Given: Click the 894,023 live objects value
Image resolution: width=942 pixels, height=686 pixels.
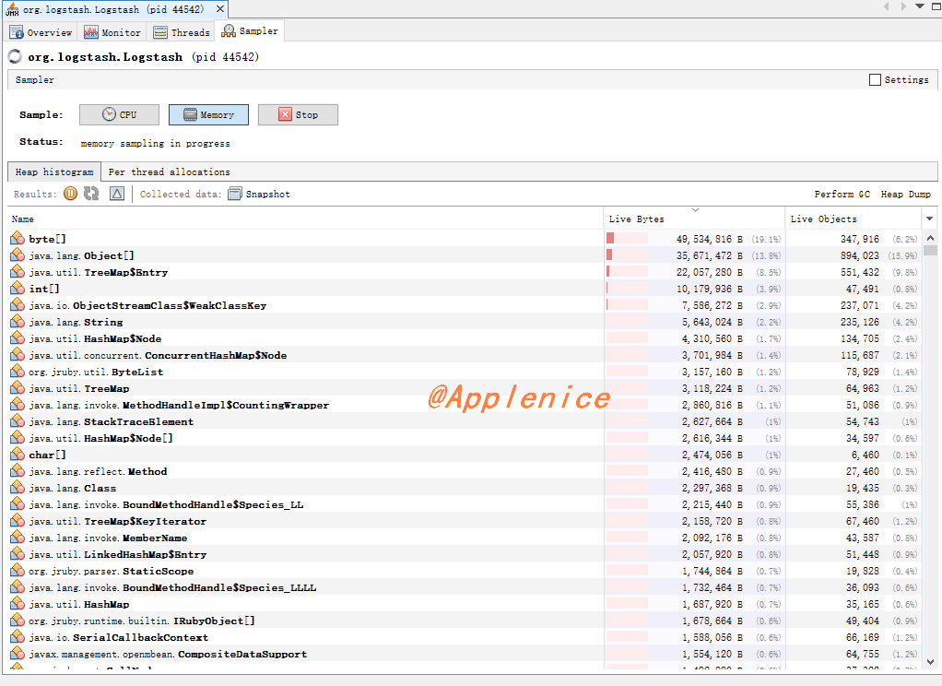Looking at the screenshot, I should [x=860, y=255].
